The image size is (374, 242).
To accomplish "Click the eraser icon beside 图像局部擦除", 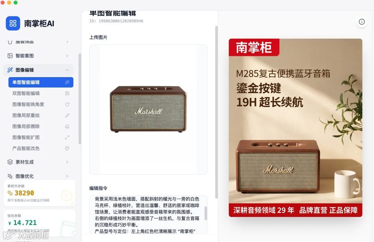I will click(x=67, y=126).
